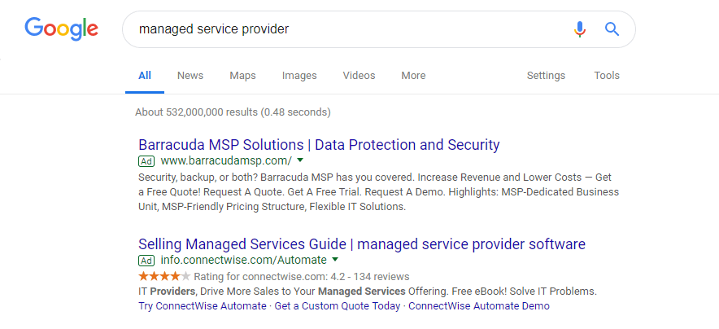Viewport: 719px width, 329px height.
Task: Click the Ad badge beside info.connectwise.com
Action: [x=146, y=261]
